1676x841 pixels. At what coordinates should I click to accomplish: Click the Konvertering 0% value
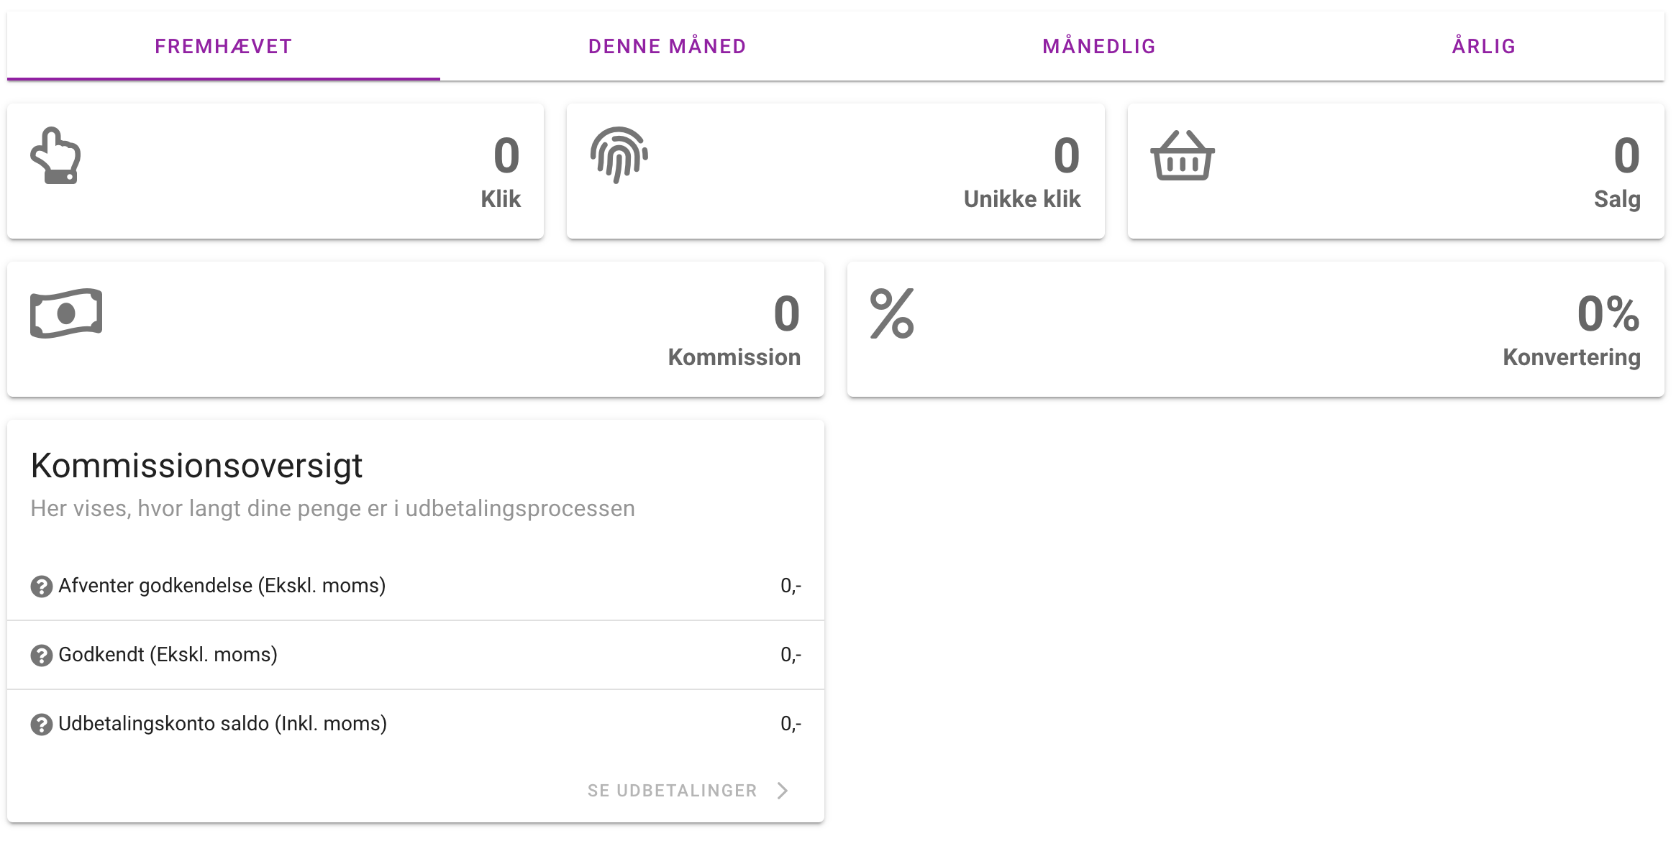tap(1608, 314)
